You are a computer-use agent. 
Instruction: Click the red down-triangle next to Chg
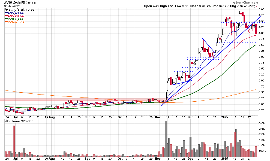(257, 6)
